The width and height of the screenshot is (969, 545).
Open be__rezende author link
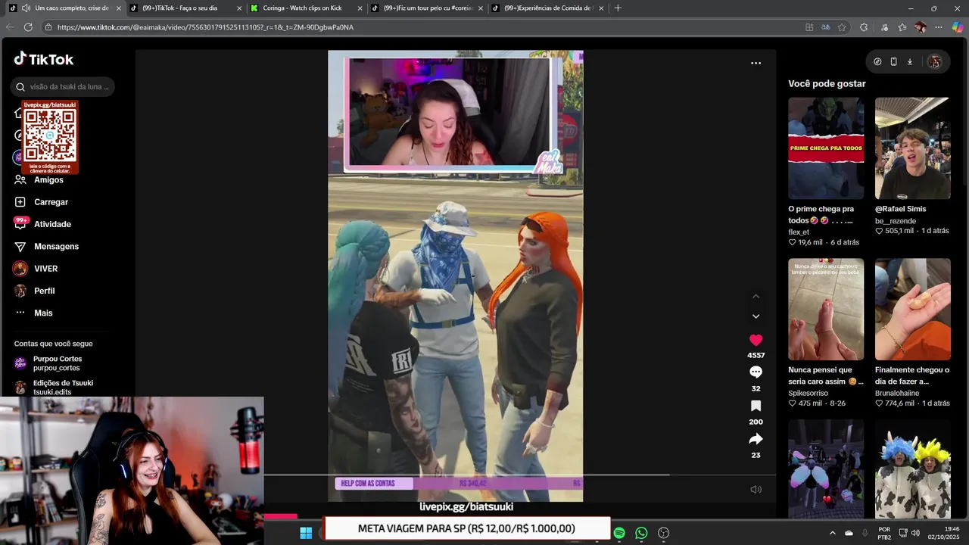click(896, 221)
